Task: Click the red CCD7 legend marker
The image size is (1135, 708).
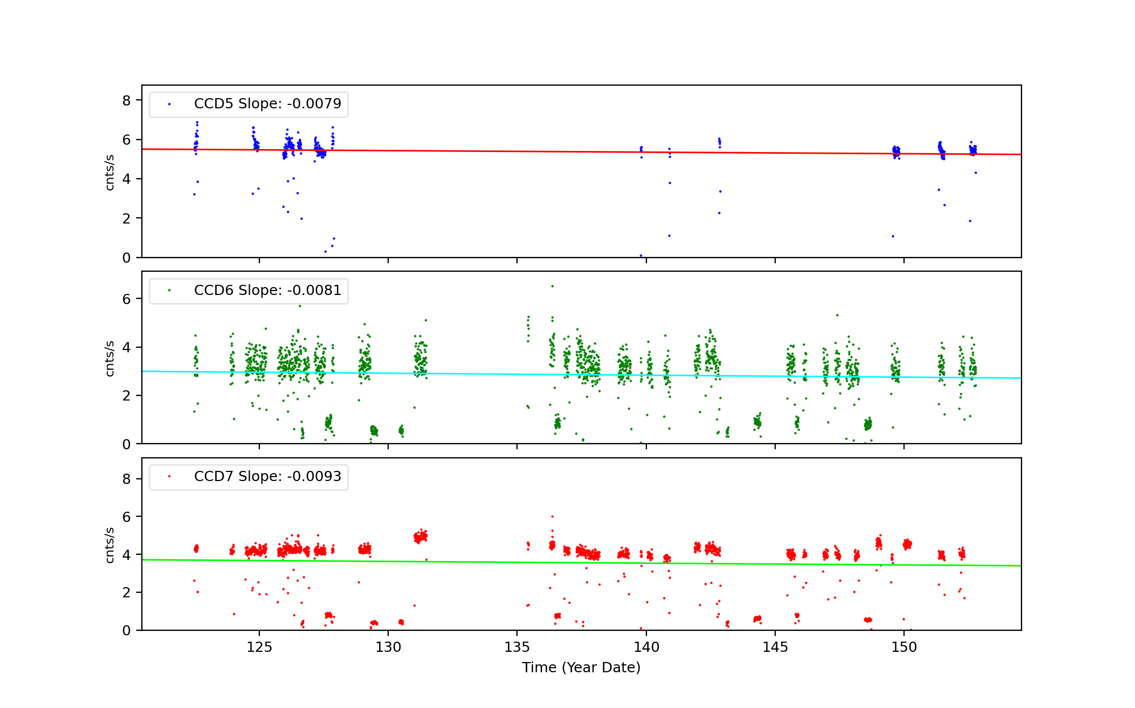Action: 169,477
